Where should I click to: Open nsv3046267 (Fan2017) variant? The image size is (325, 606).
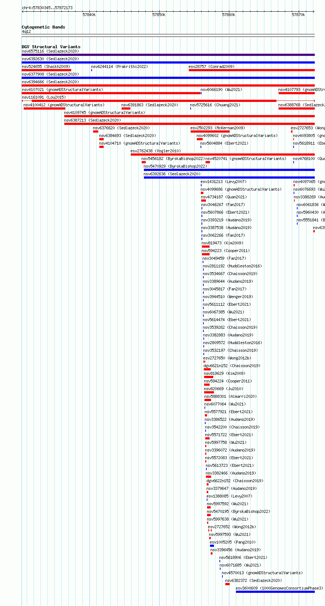[223, 205]
